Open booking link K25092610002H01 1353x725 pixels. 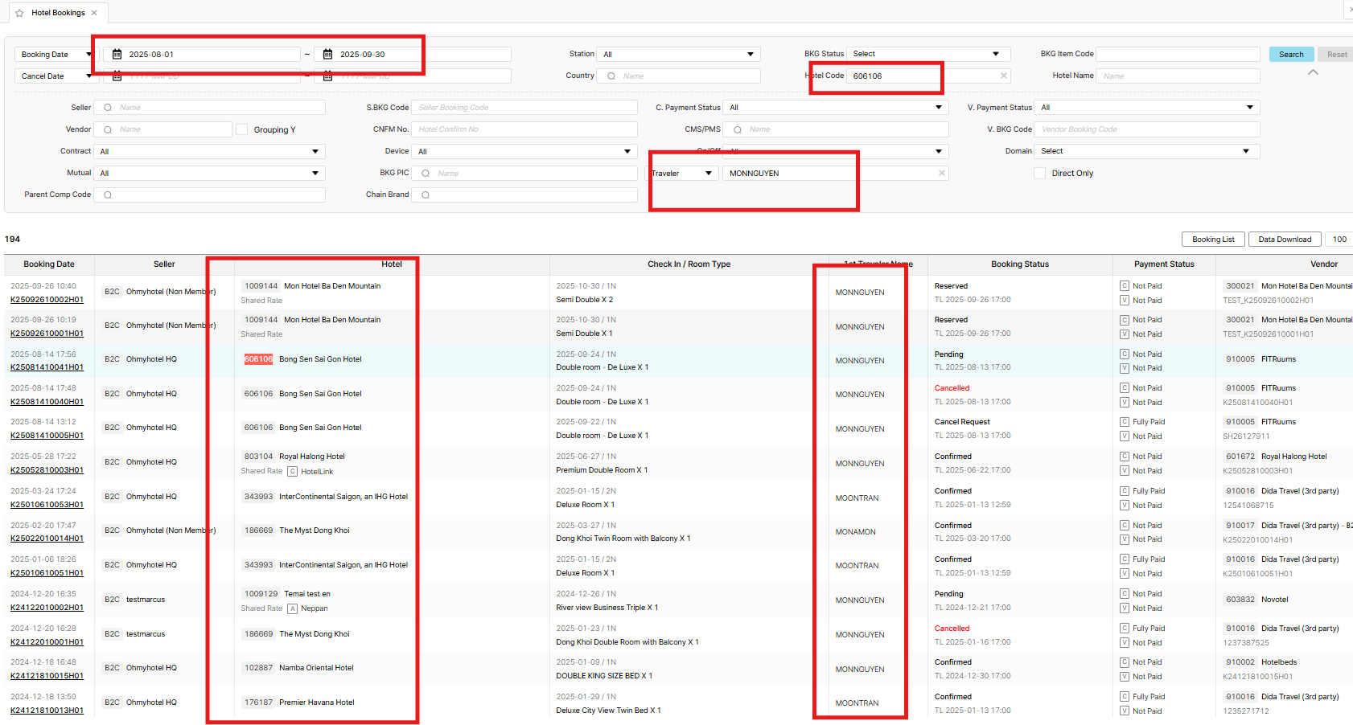pyautogui.click(x=47, y=300)
